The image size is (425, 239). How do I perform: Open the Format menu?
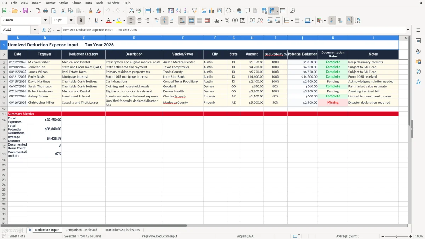(x=50, y=3)
